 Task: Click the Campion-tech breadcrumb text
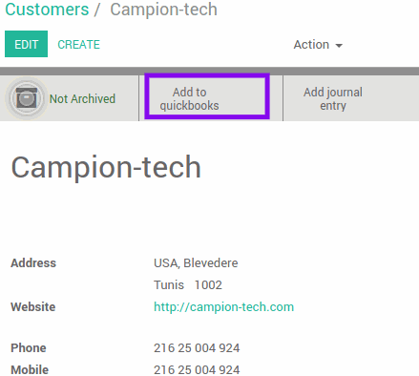coord(163,10)
